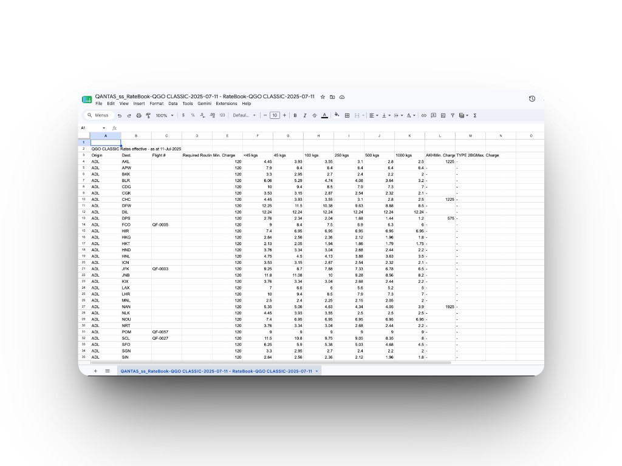Click the move-to-folder icon beside the title
The height and width of the screenshot is (466, 622).
332,96
